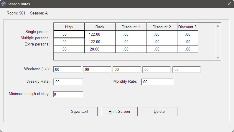Click the scroll down arrow in rates grid
Image resolution: width=234 pixels, height=132 pixels.
coord(218,58)
